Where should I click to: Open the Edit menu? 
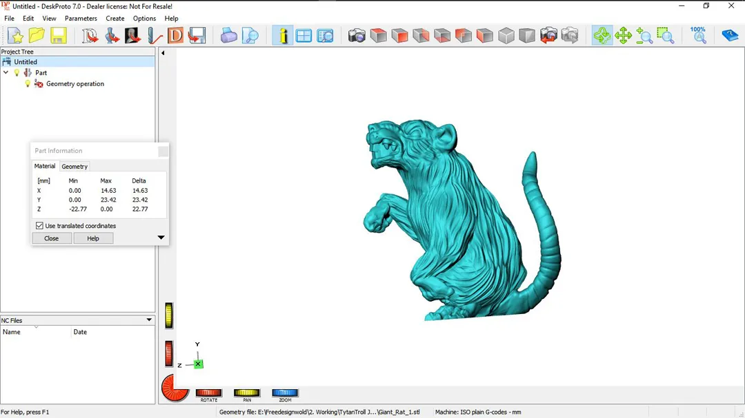[28, 19]
